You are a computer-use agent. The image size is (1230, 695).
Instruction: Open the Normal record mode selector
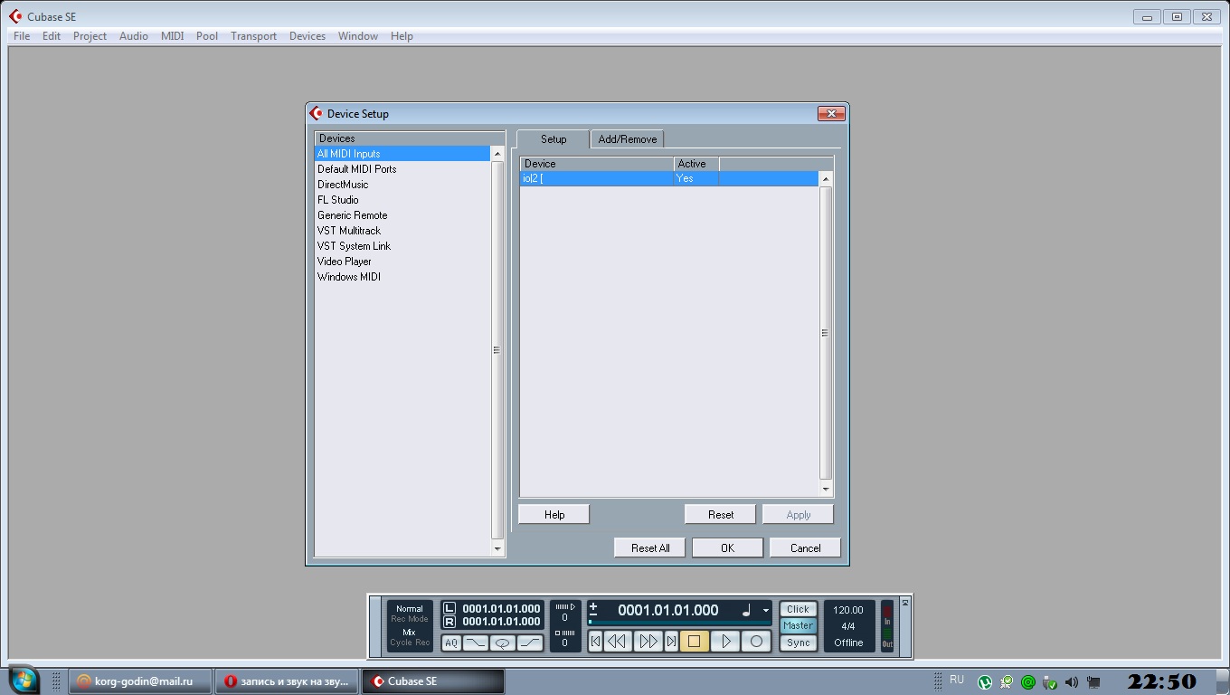(410, 609)
